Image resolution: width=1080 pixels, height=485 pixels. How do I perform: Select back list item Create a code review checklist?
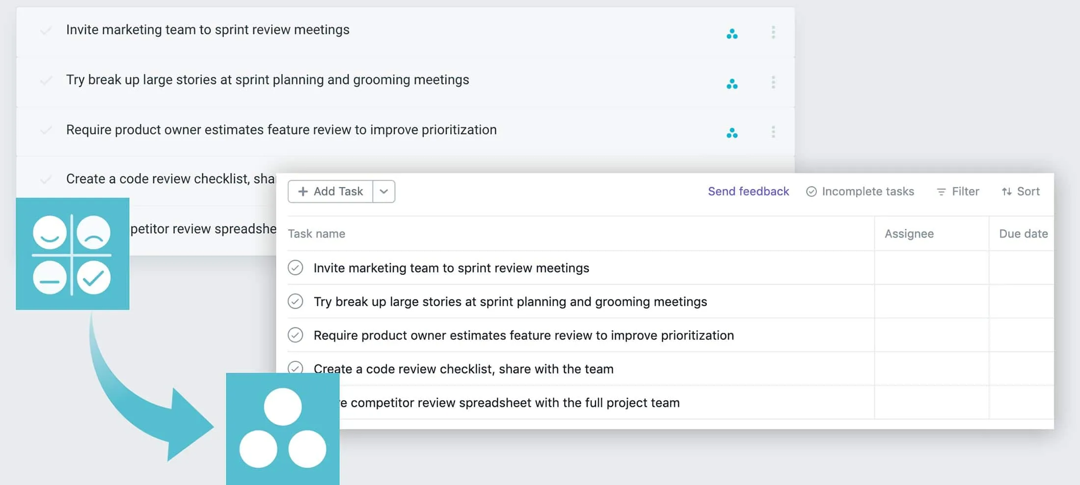[x=171, y=179]
